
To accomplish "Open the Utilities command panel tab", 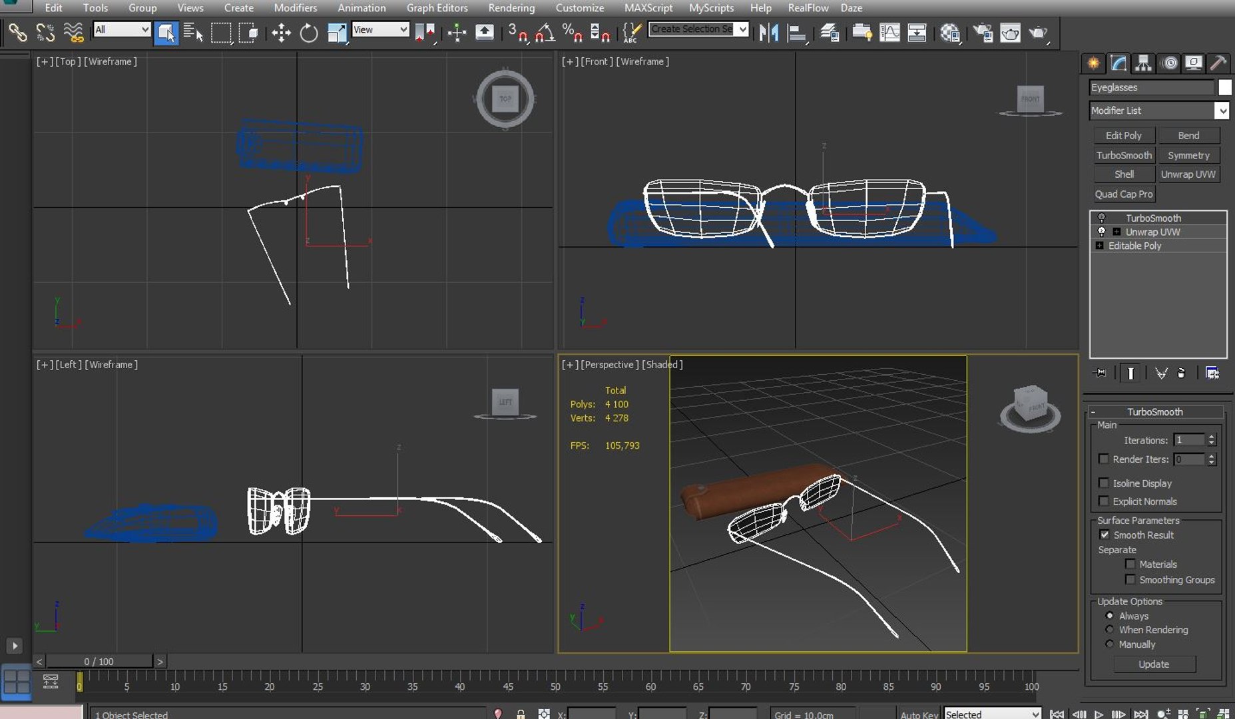I will click(x=1218, y=63).
